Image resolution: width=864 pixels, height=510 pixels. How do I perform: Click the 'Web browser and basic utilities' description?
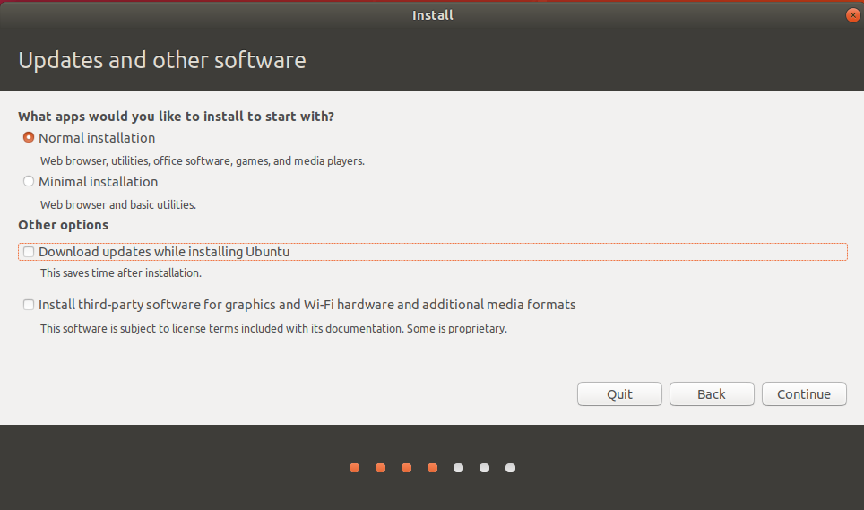(118, 204)
